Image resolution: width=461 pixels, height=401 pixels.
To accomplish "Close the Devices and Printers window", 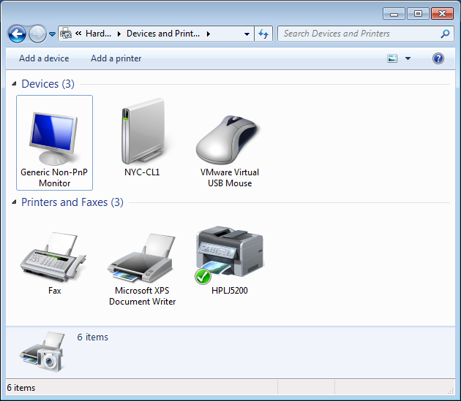I will click(x=442, y=14).
